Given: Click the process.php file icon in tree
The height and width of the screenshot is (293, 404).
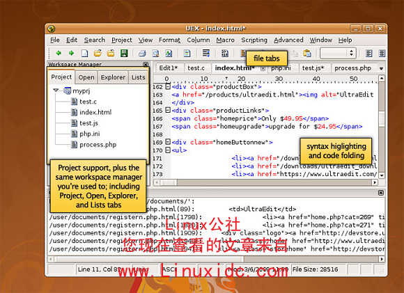Looking at the screenshot, I should (75, 145).
